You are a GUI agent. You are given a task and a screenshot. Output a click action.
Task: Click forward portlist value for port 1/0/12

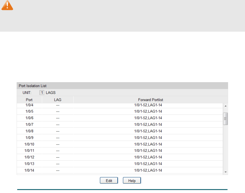pyautogui.click(x=148, y=157)
